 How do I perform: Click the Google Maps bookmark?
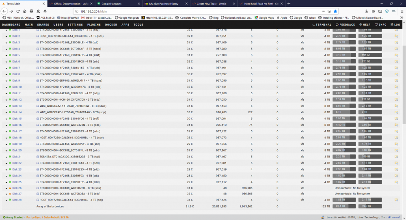point(264,17)
